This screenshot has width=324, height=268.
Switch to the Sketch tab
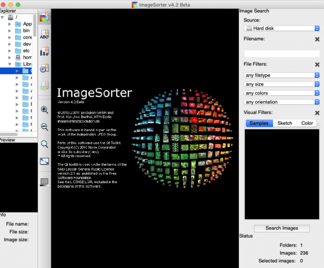(285, 123)
